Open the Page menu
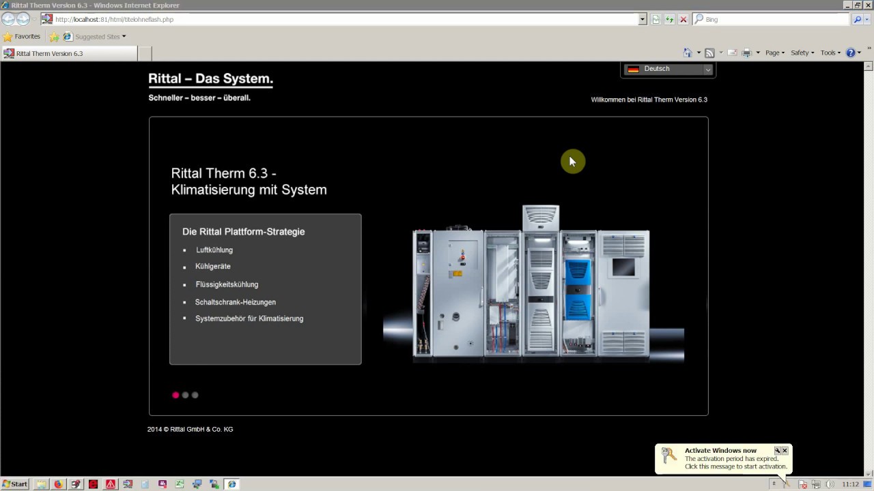This screenshot has width=874, height=491. pyautogui.click(x=775, y=53)
